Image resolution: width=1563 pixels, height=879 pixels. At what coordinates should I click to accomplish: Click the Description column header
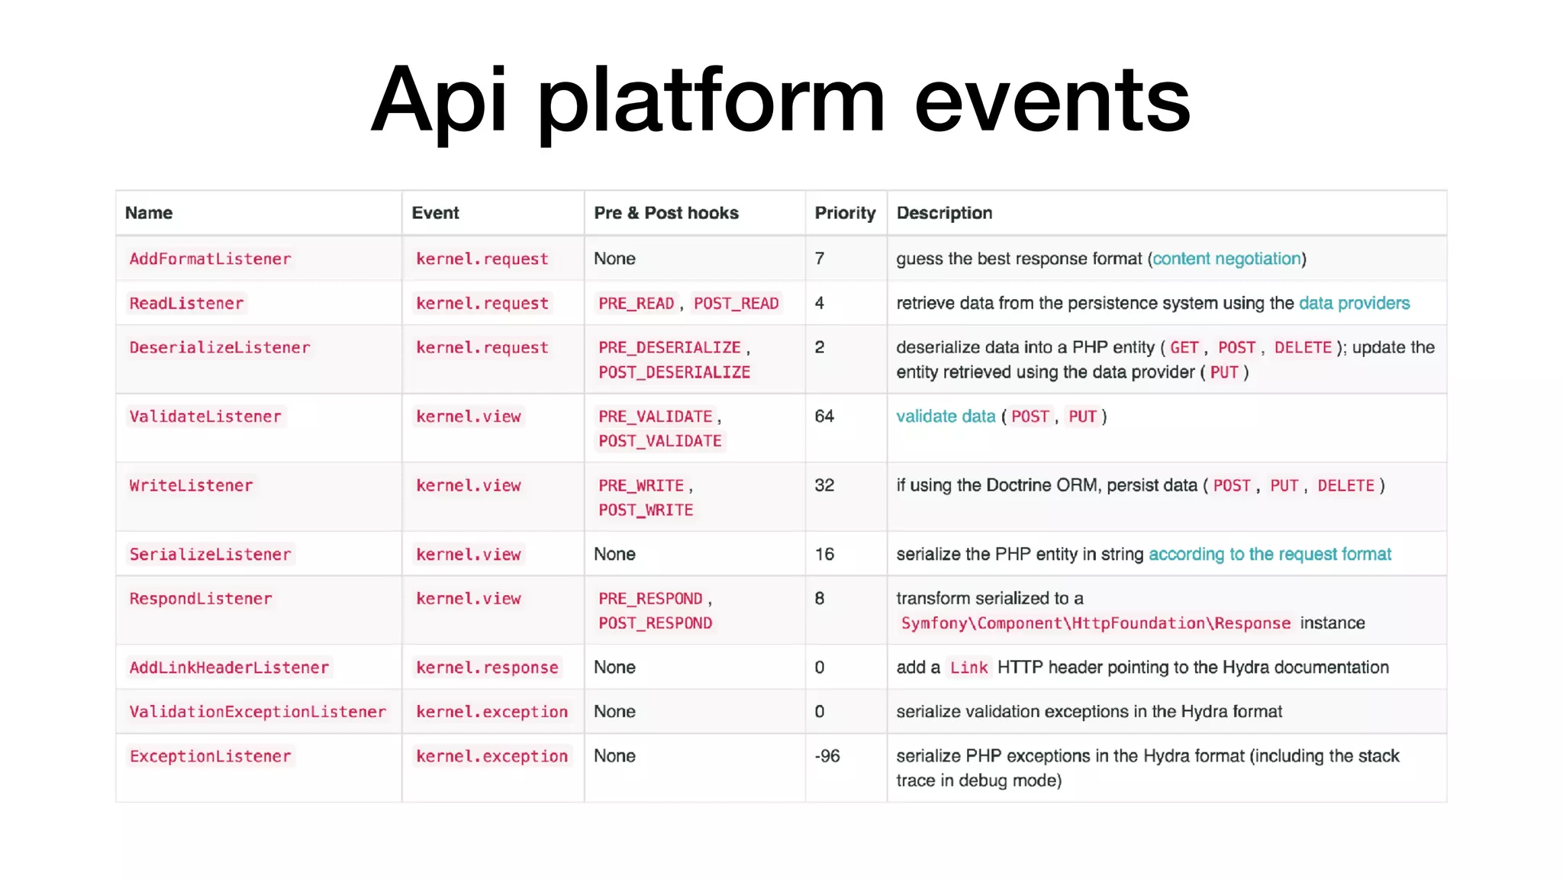tap(944, 213)
